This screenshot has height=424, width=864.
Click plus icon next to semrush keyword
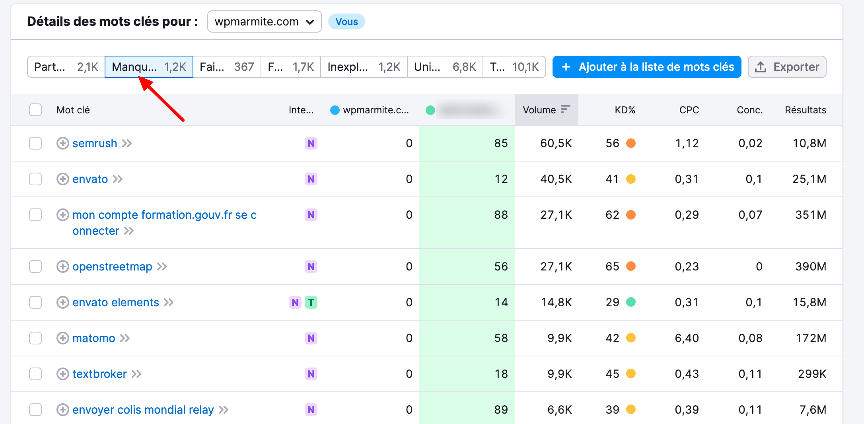click(x=62, y=143)
